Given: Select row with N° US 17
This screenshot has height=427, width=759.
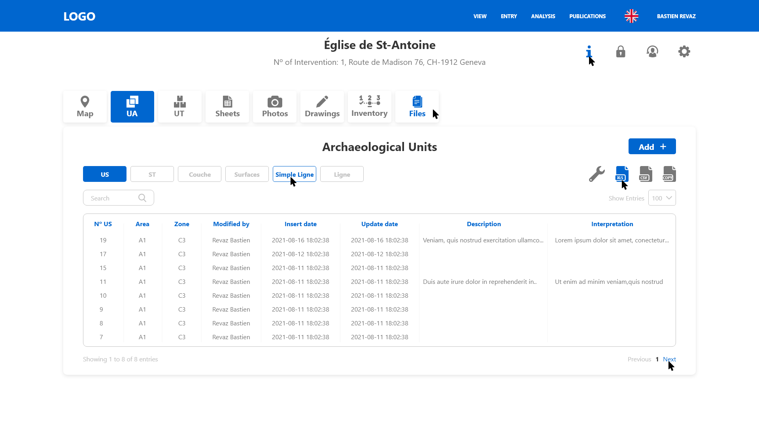Looking at the screenshot, I should (379, 254).
